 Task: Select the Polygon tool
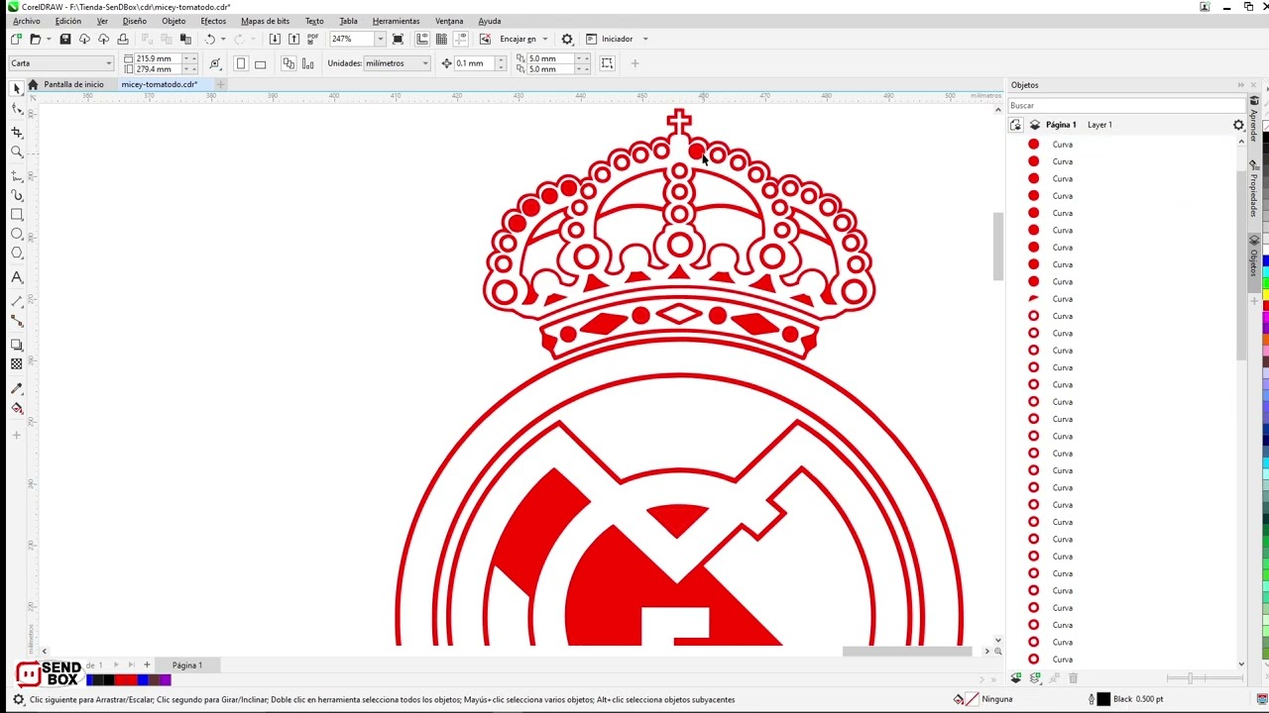[17, 253]
